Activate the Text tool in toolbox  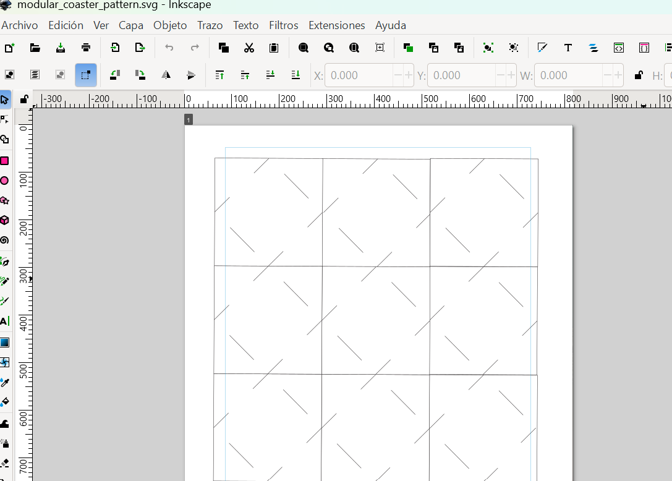[4, 321]
